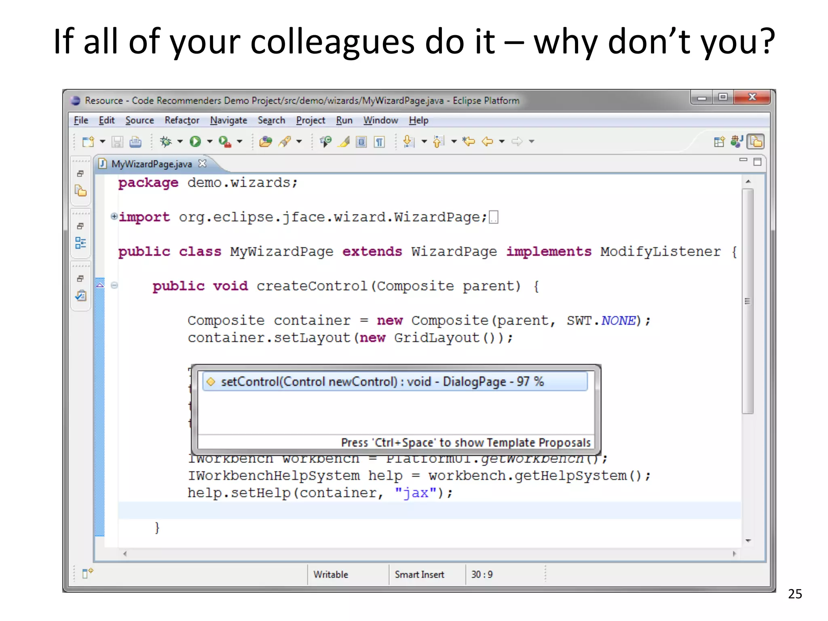Open the New wizard dropdown arrow
This screenshot has width=828, height=621.
102,142
